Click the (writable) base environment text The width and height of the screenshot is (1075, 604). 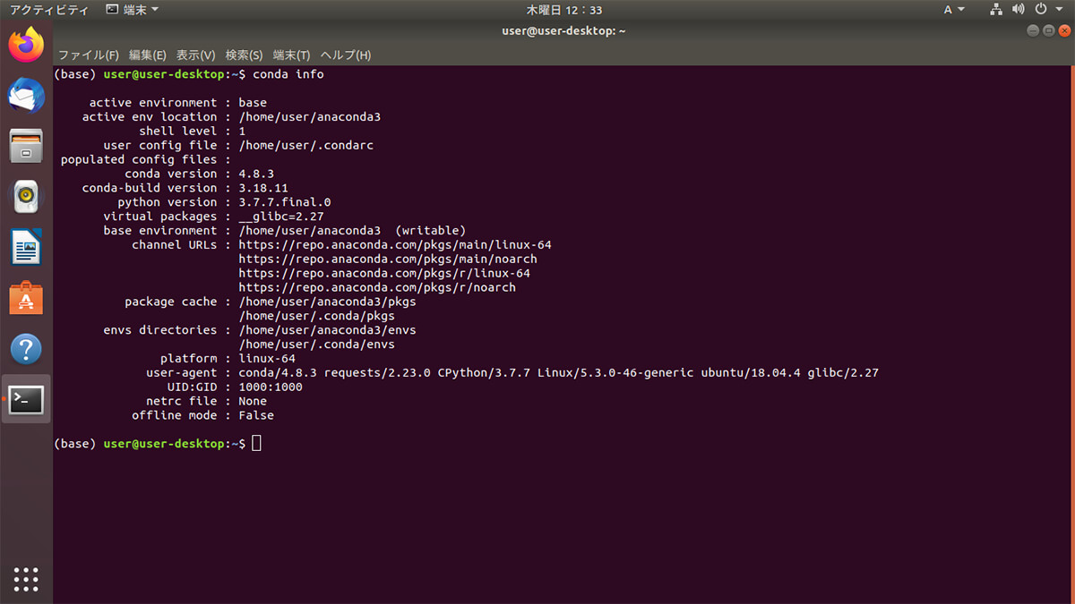point(431,231)
